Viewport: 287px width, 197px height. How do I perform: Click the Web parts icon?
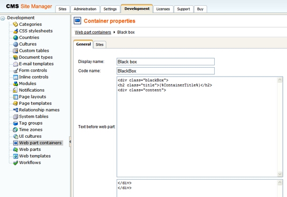coord(16,150)
